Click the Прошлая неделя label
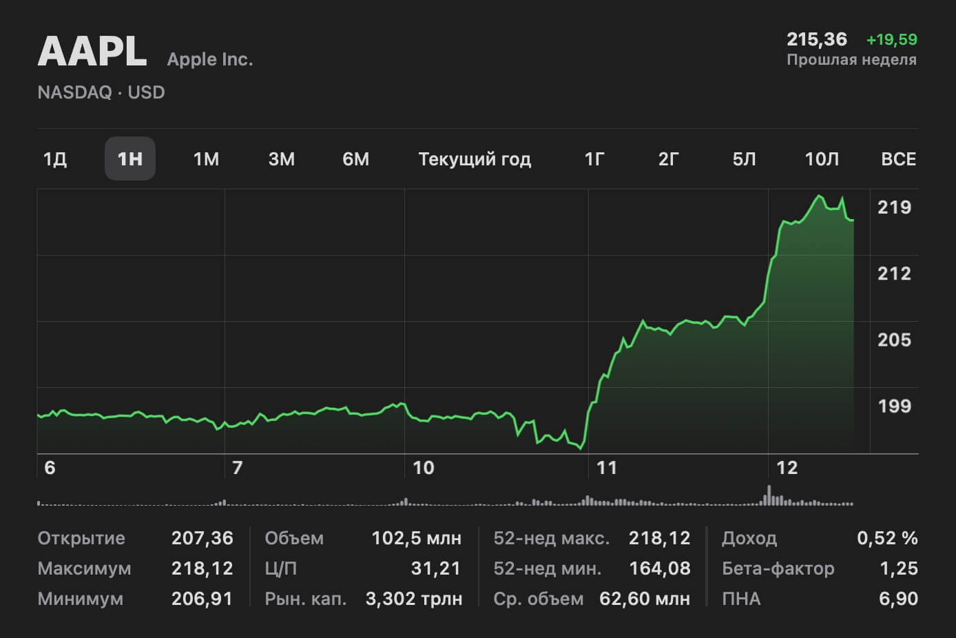This screenshot has width=956, height=638. point(852,60)
